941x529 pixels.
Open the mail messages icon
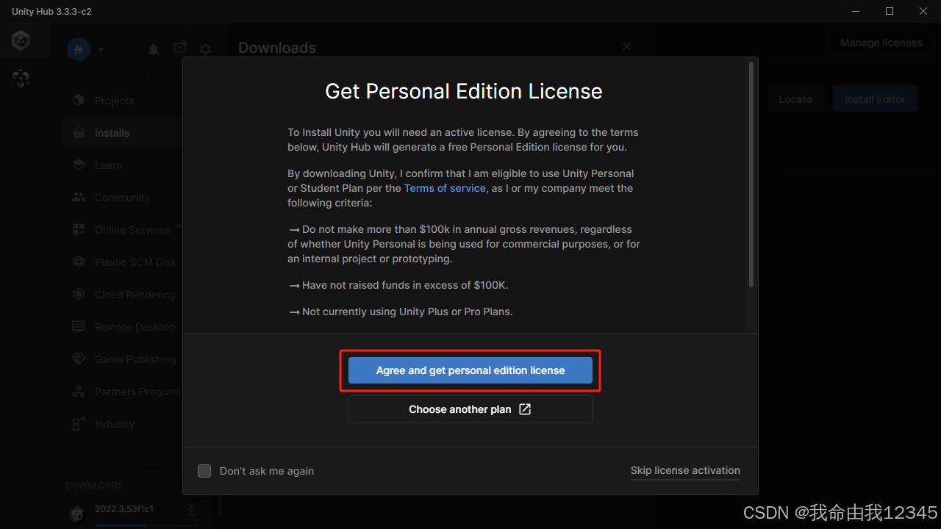pos(179,48)
